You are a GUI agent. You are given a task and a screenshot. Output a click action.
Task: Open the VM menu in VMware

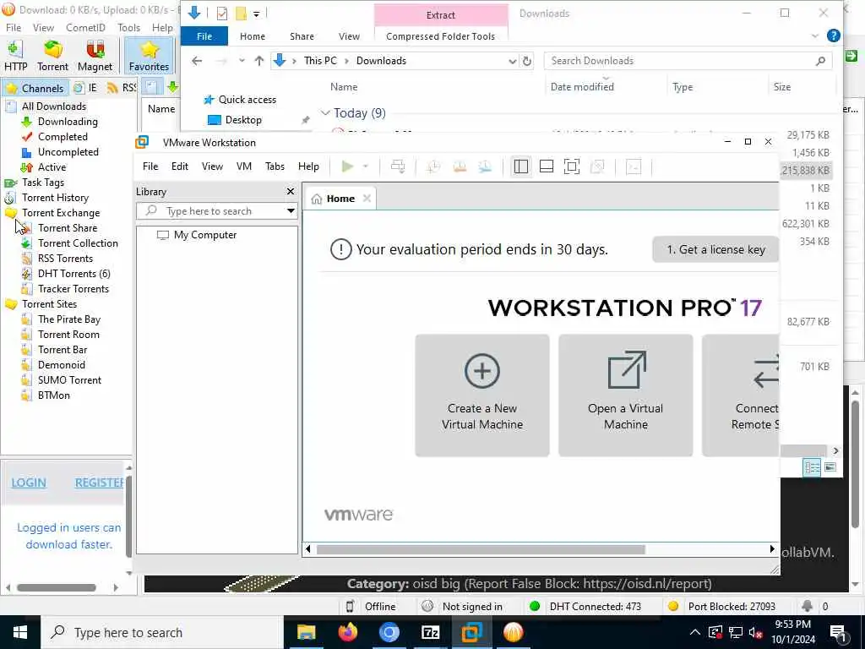point(244,166)
